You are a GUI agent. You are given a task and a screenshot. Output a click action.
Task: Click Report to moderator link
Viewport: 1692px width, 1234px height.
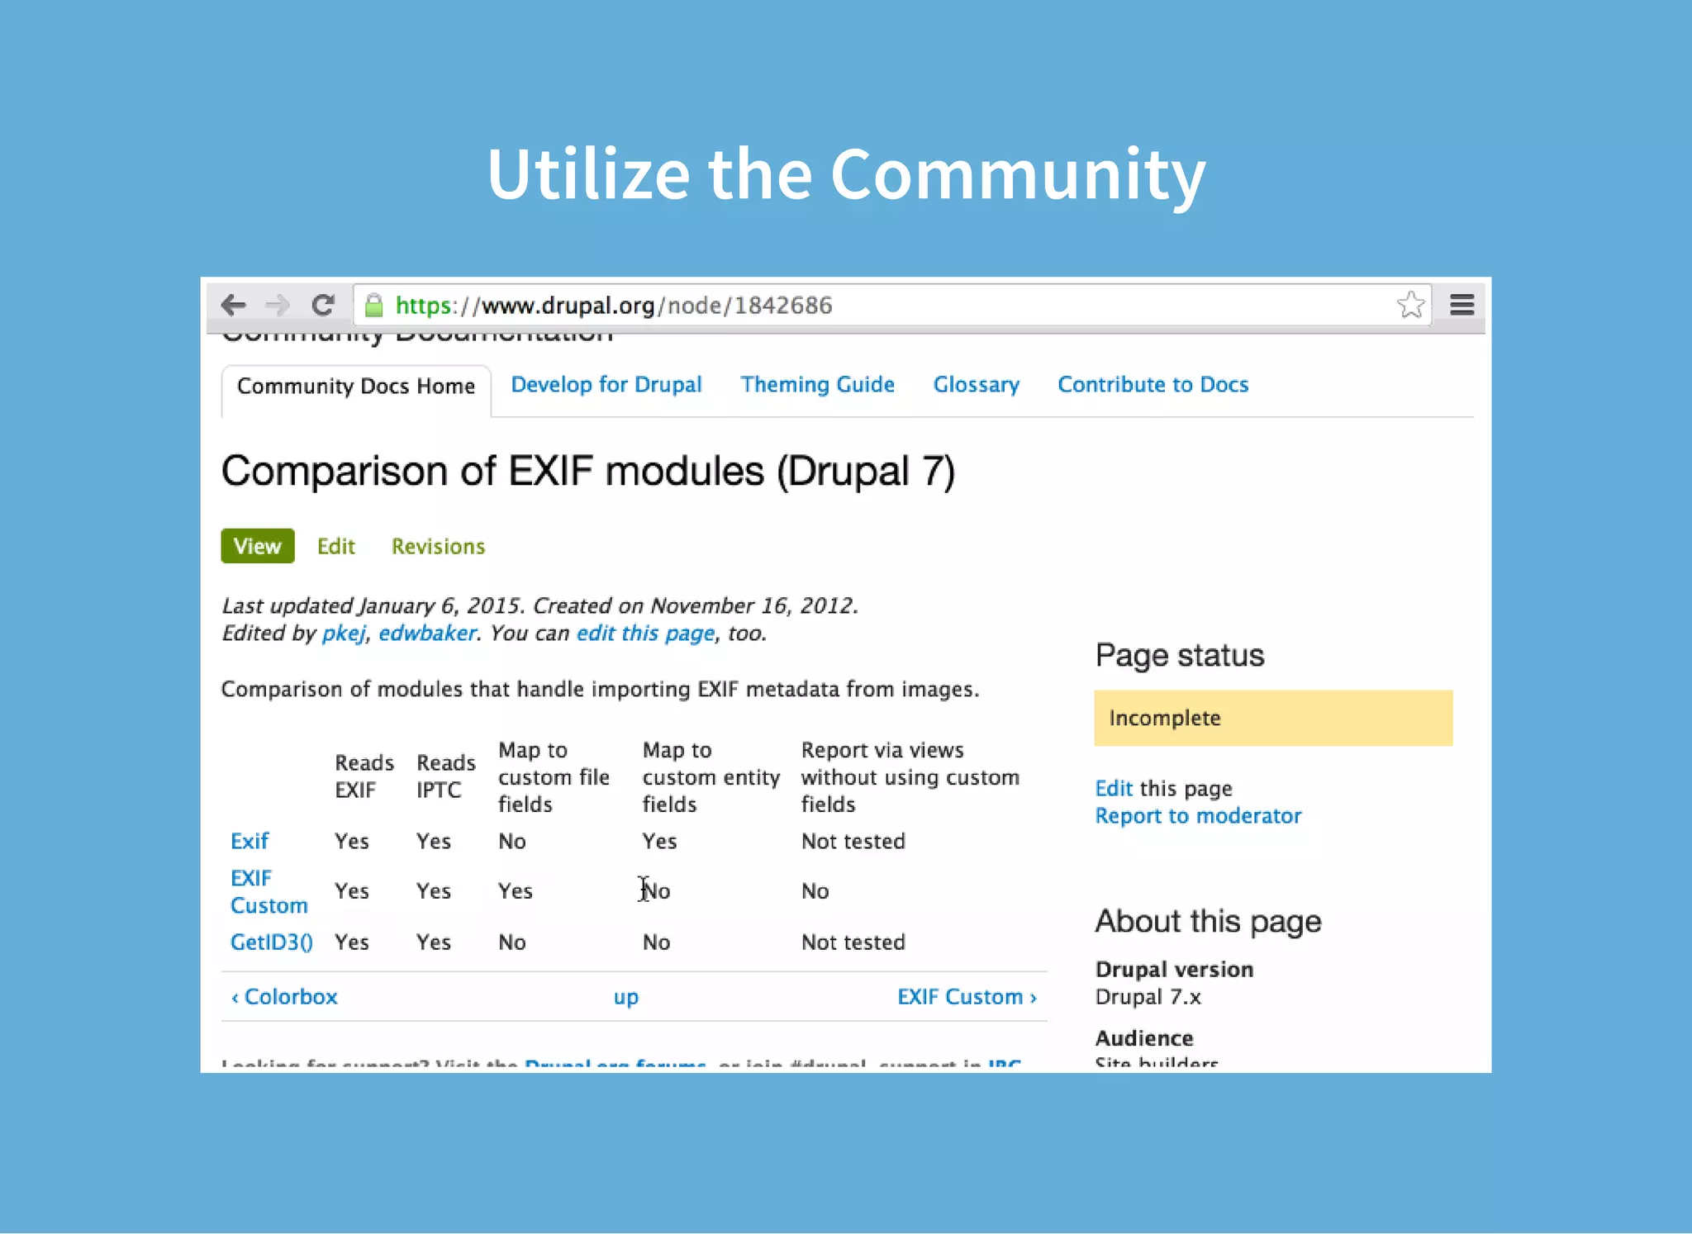coord(1197,816)
